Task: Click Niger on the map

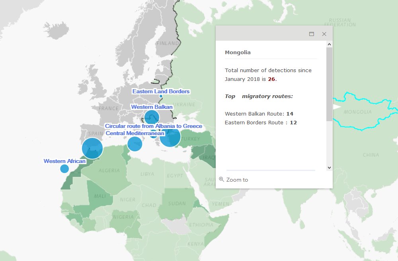Action: click(128, 200)
